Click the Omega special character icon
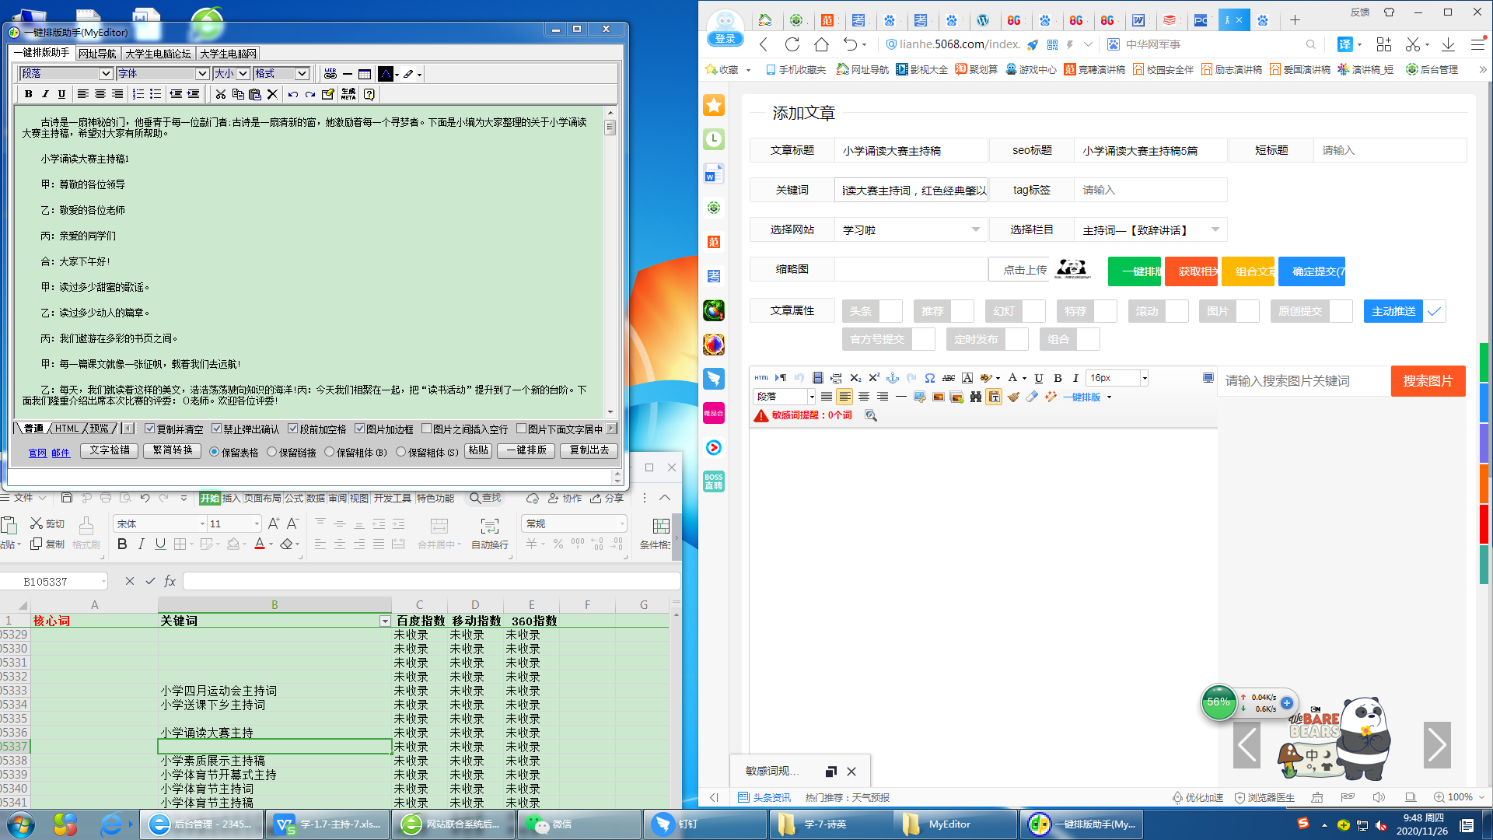1493x840 pixels. point(930,378)
